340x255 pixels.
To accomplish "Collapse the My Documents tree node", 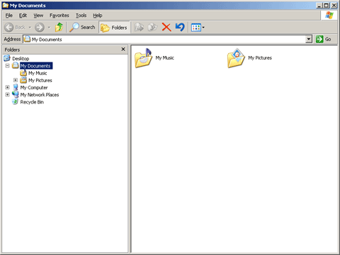I will 7,66.
